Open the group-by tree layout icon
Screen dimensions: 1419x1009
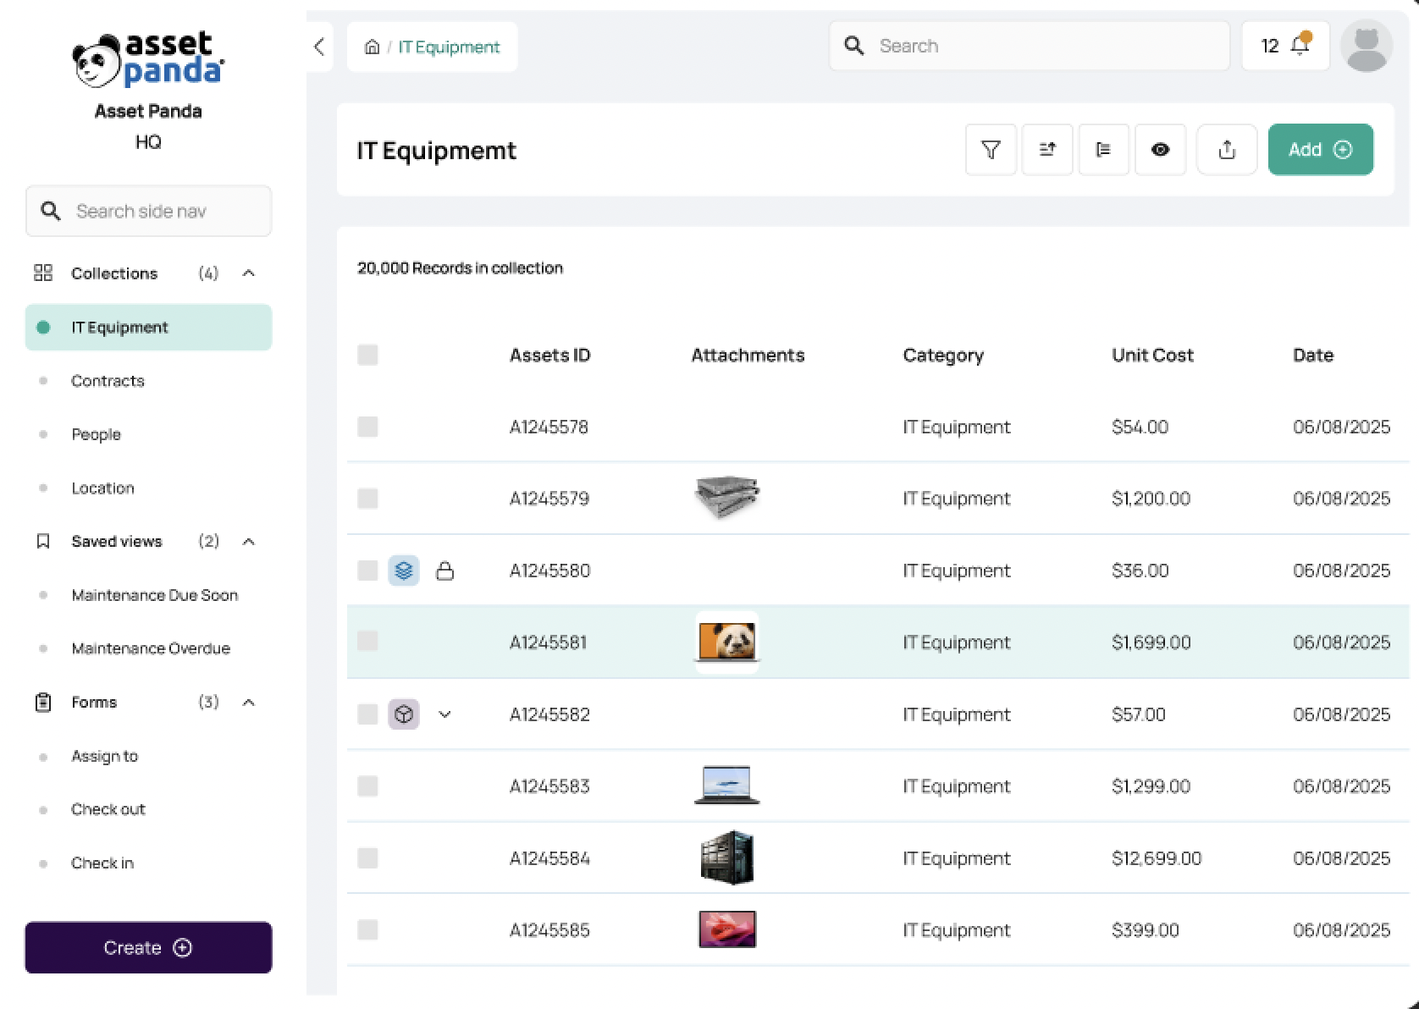[1103, 150]
